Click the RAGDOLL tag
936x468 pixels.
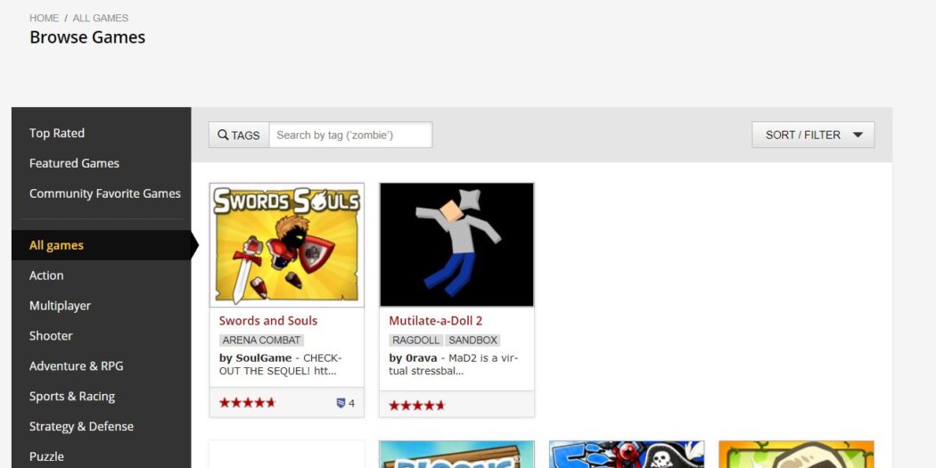[x=416, y=341]
